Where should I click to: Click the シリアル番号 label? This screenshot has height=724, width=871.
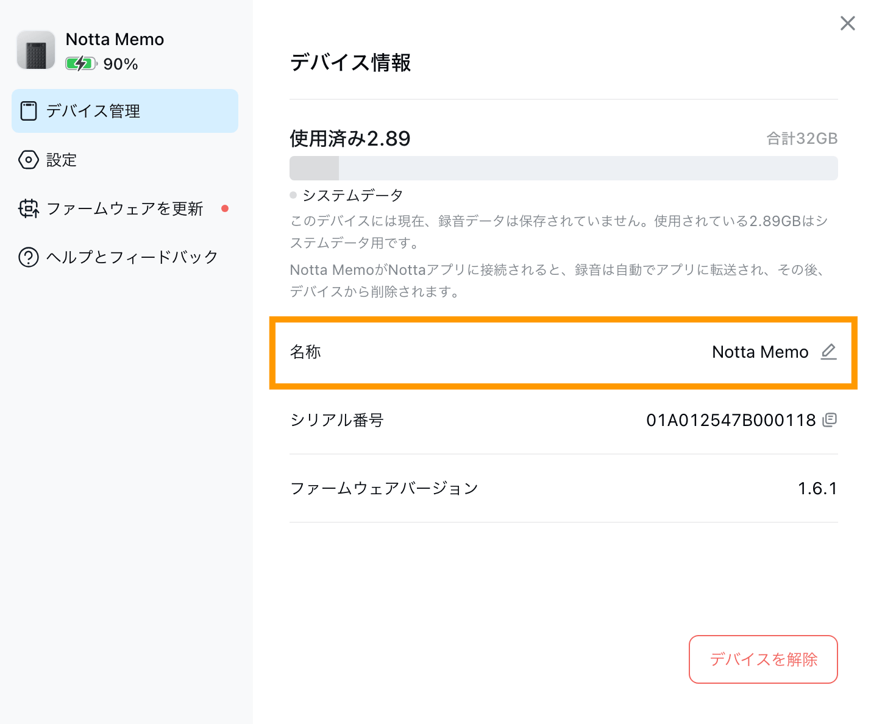tap(337, 420)
